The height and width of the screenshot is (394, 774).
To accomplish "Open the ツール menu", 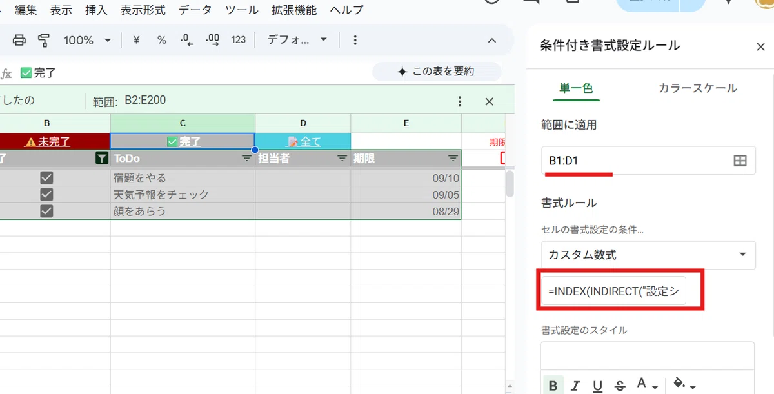I will tap(242, 10).
